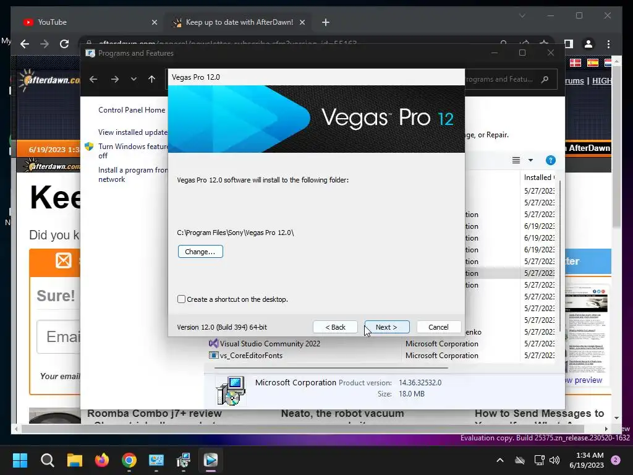Navigate forward in Programs and Features window

point(114,79)
